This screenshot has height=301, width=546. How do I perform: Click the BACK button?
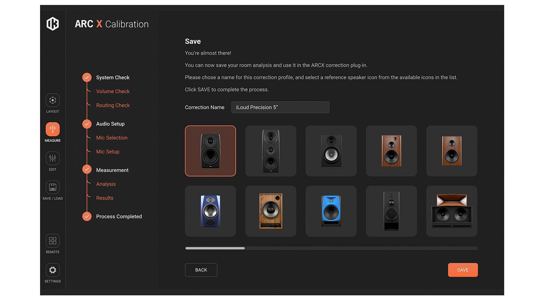(x=201, y=270)
